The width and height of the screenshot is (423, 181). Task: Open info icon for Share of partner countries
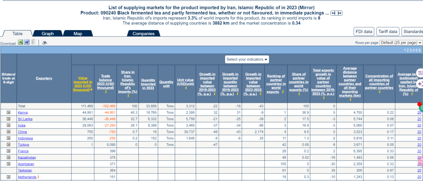tap(299, 94)
